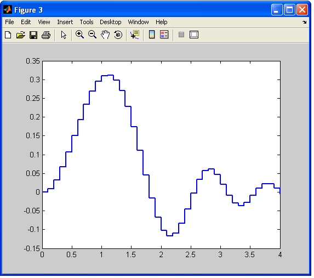Image resolution: width=314 pixels, height=278 pixels.
Task: Expand the Desktop menu
Action: point(111,22)
